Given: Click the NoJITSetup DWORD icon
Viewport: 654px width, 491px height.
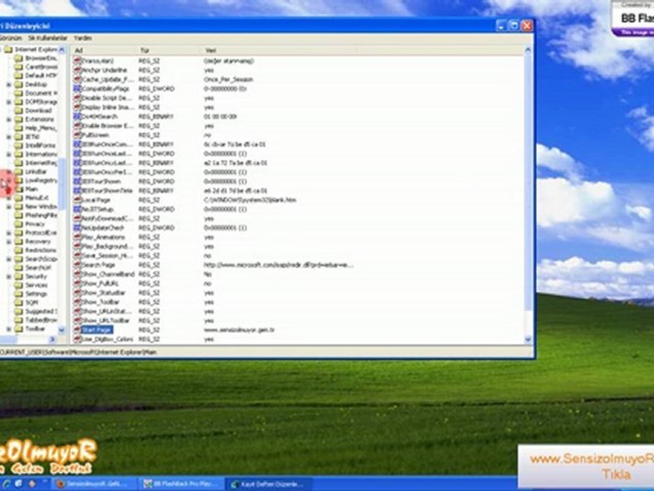Looking at the screenshot, I should pos(77,209).
